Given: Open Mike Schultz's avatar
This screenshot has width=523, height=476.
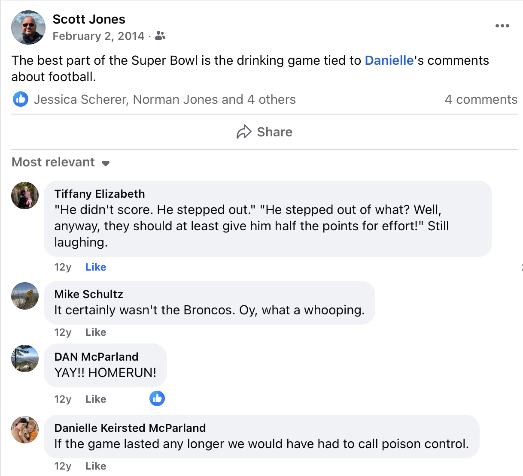Looking at the screenshot, I should (x=25, y=296).
